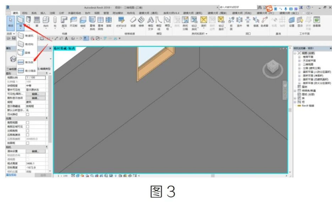Click the Model Text (模型文字) icon

point(150,20)
